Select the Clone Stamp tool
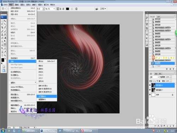 point(2,35)
